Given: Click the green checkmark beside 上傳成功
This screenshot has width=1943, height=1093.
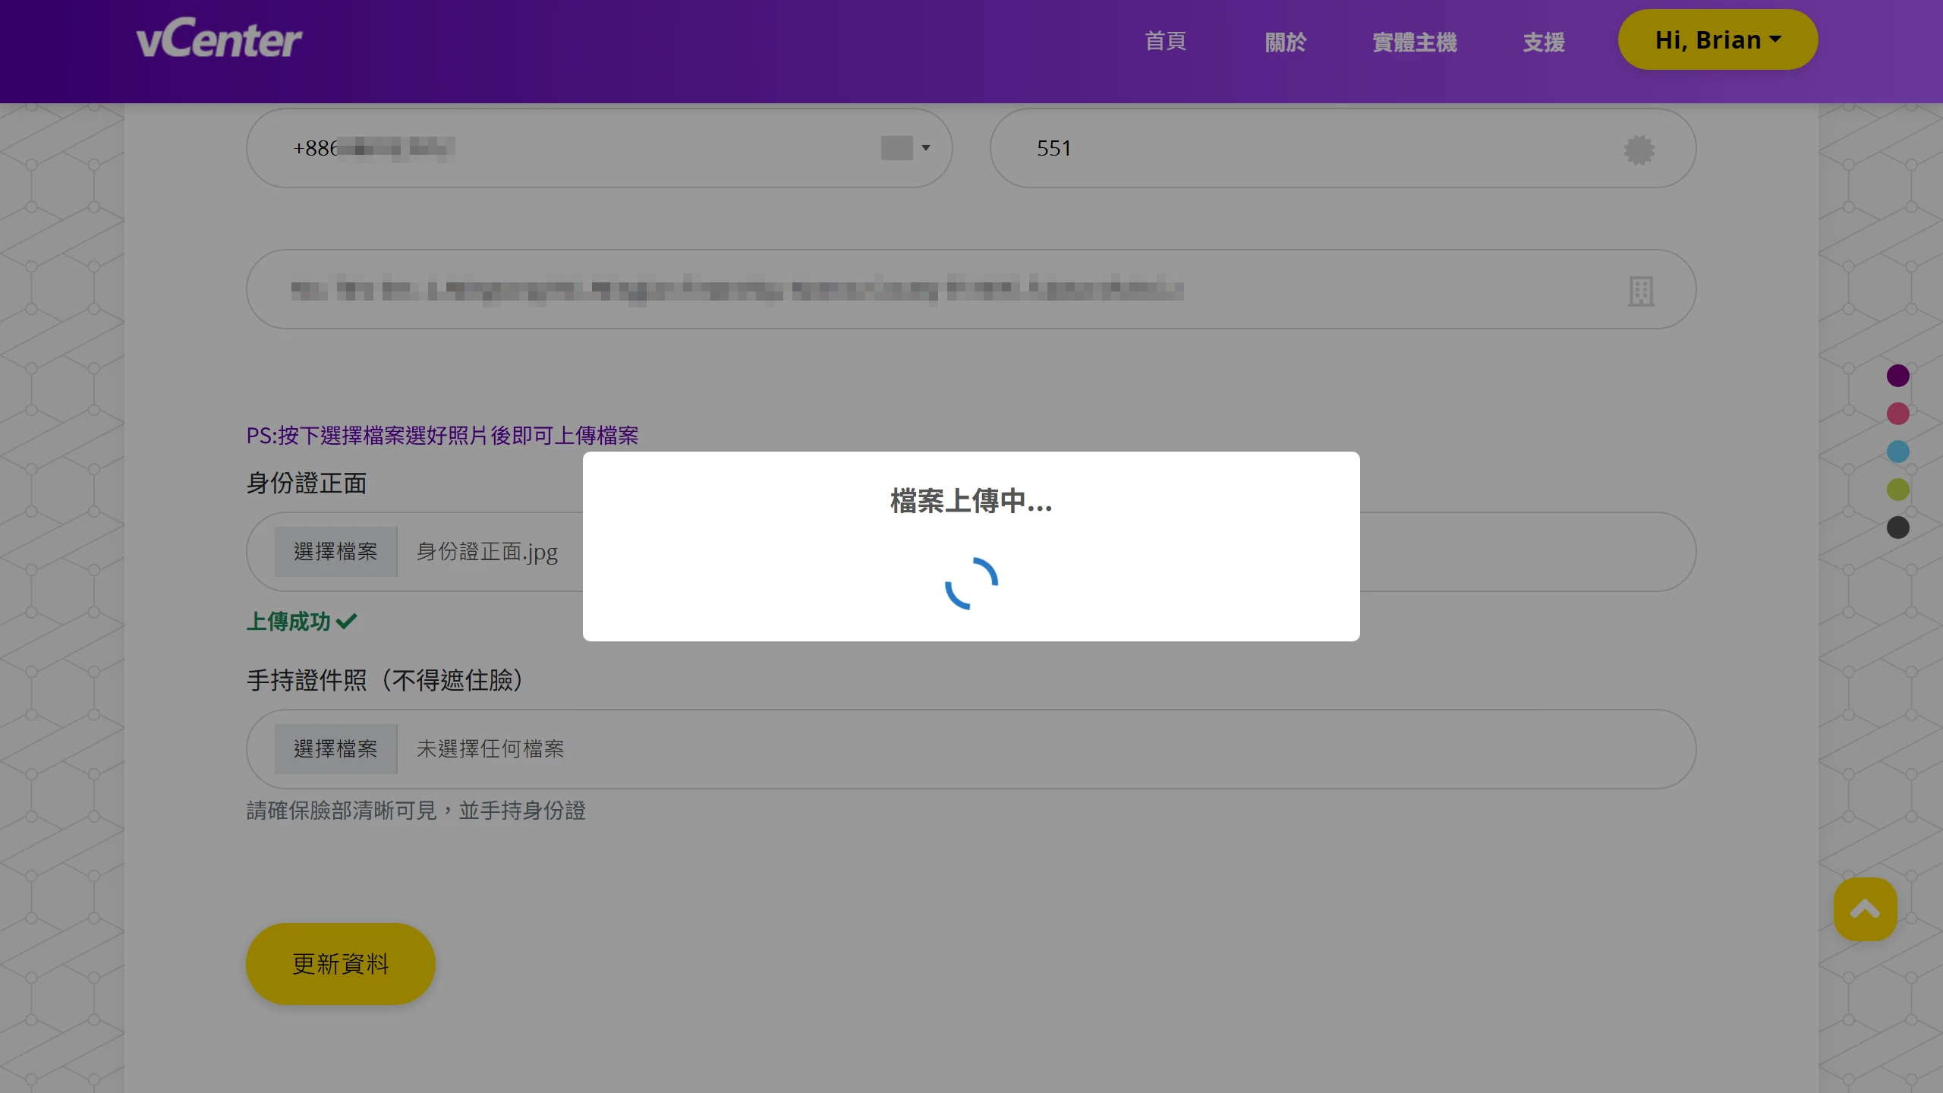Looking at the screenshot, I should click(347, 621).
